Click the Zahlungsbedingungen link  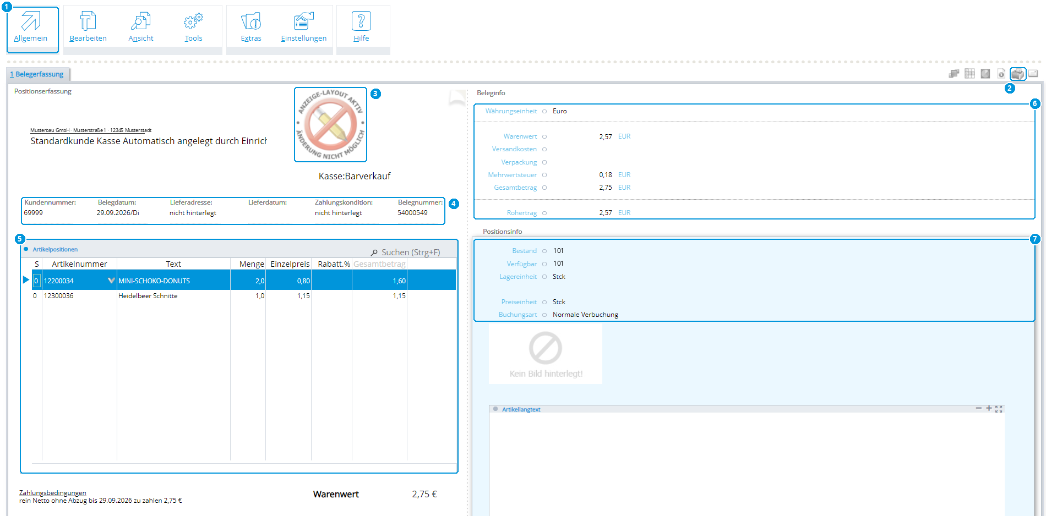[53, 493]
